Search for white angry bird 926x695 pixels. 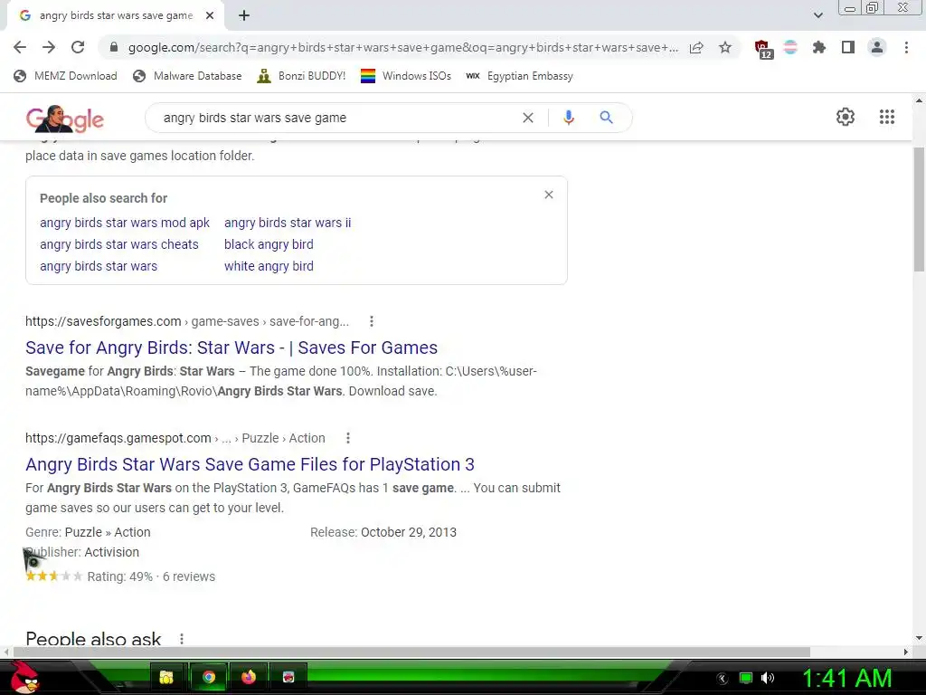click(269, 267)
